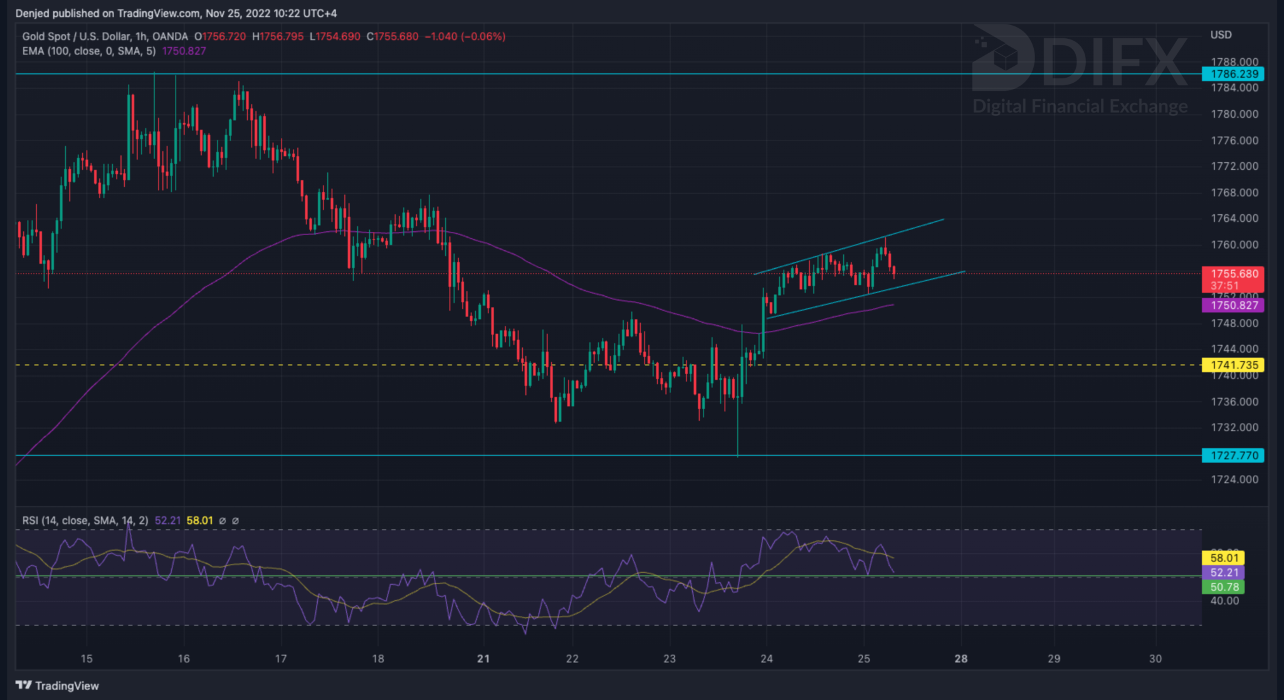Click the change value −1.040 (−0.06%)
This screenshot has width=1284, height=700.
click(x=465, y=36)
